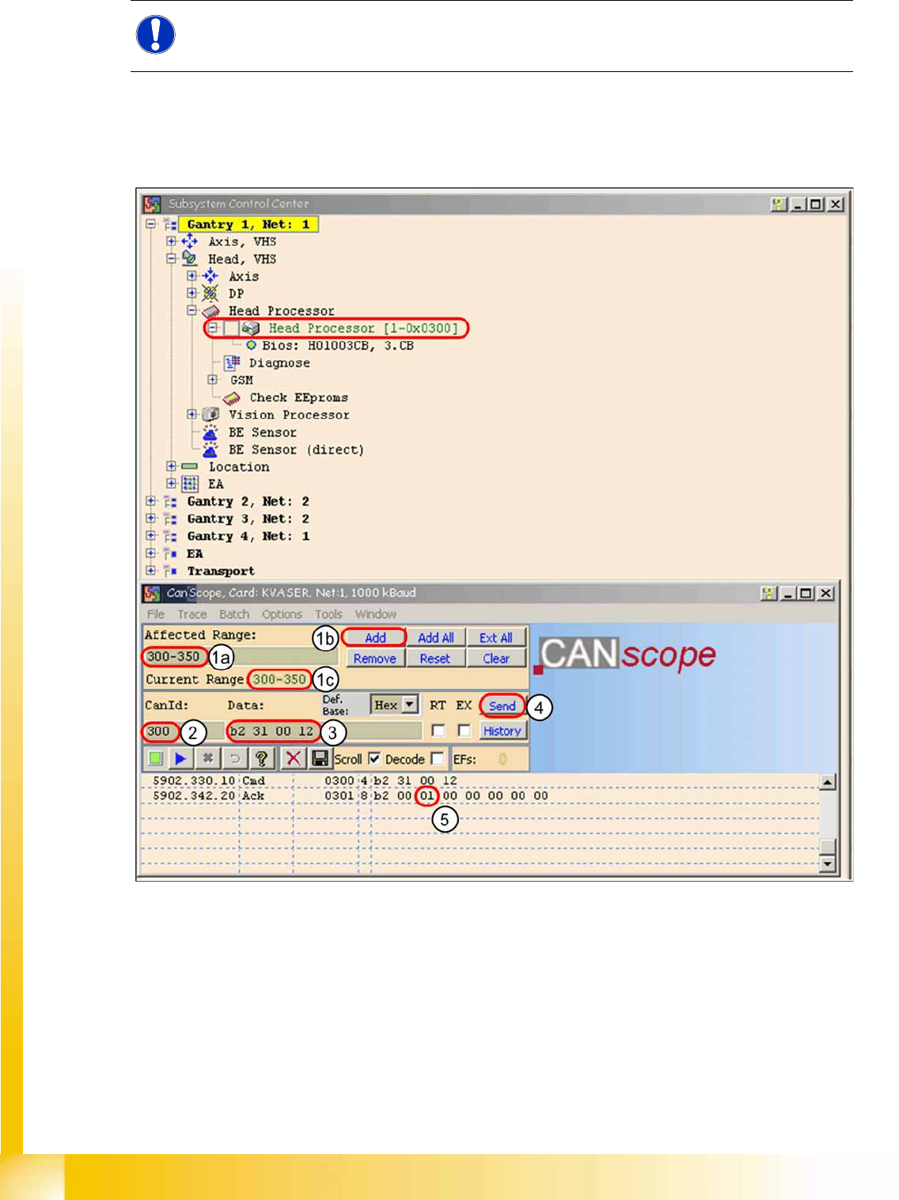Click the Diagnose document icon
The image size is (899, 1200).
coord(232,363)
